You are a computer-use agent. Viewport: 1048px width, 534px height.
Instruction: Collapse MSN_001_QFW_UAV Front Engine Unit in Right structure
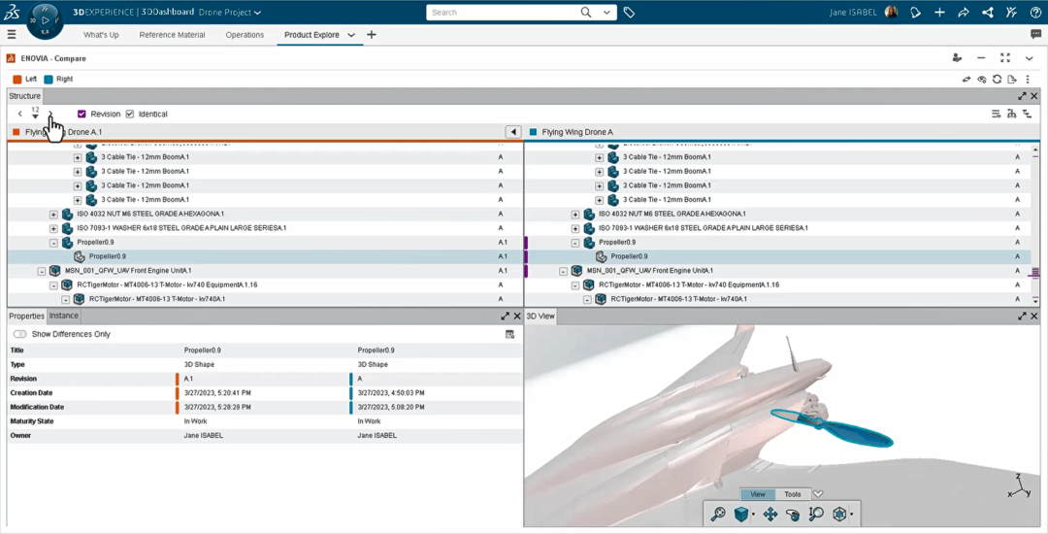(564, 271)
